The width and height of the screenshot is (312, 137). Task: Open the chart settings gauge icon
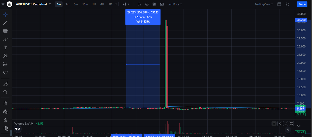[x=147, y=4]
